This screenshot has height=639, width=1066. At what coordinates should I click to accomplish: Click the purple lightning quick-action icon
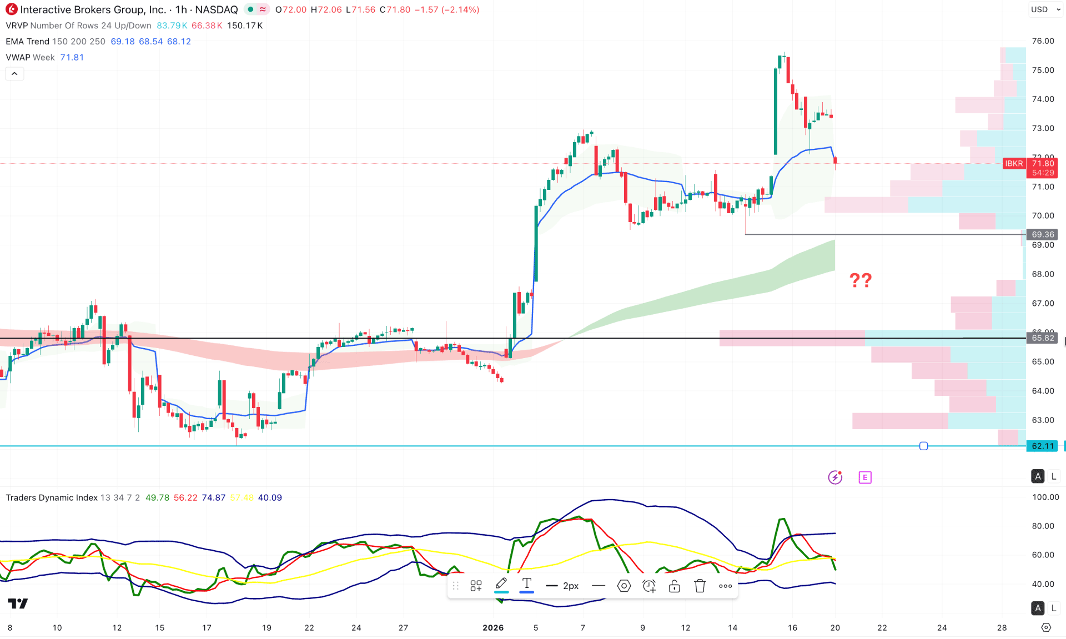pos(835,477)
